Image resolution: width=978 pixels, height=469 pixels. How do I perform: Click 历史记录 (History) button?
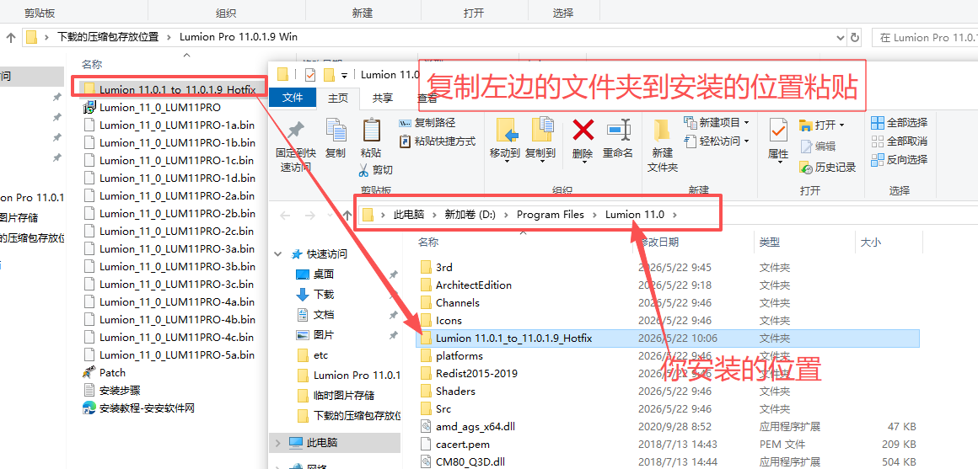pyautogui.click(x=828, y=167)
